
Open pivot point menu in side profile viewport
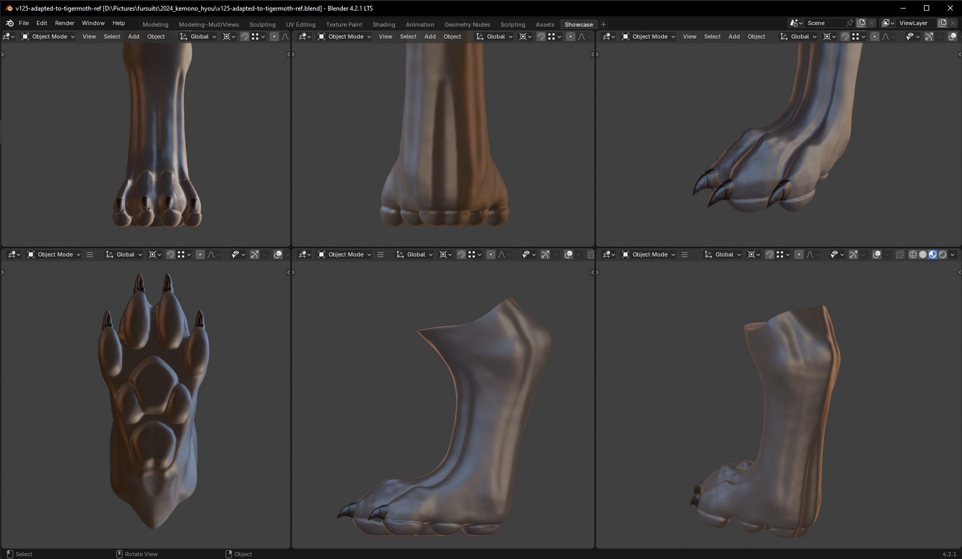[445, 255]
